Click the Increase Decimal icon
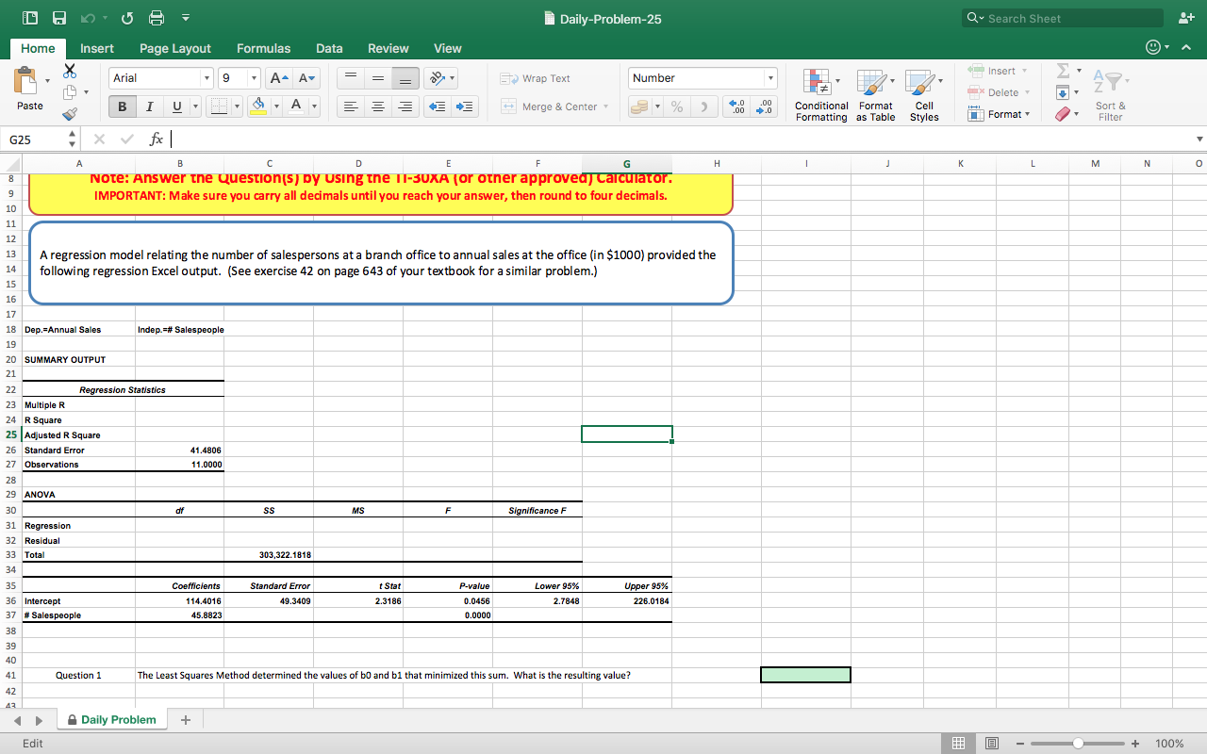Image resolution: width=1207 pixels, height=754 pixels. (x=738, y=107)
